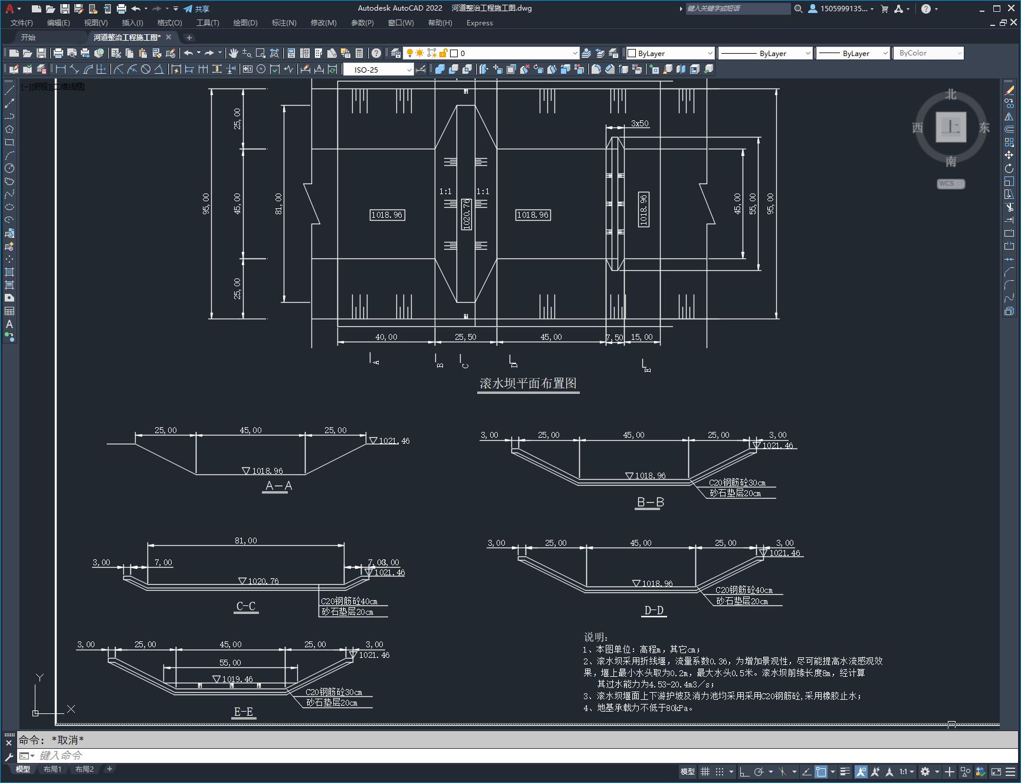This screenshot has height=783, width=1021.
Task: Select the Rotate tool in modify toolbar
Action: pyautogui.click(x=1009, y=168)
